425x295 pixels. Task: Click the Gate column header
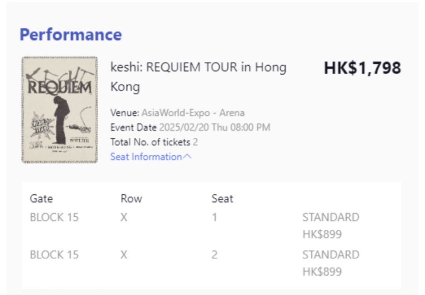[x=41, y=199]
